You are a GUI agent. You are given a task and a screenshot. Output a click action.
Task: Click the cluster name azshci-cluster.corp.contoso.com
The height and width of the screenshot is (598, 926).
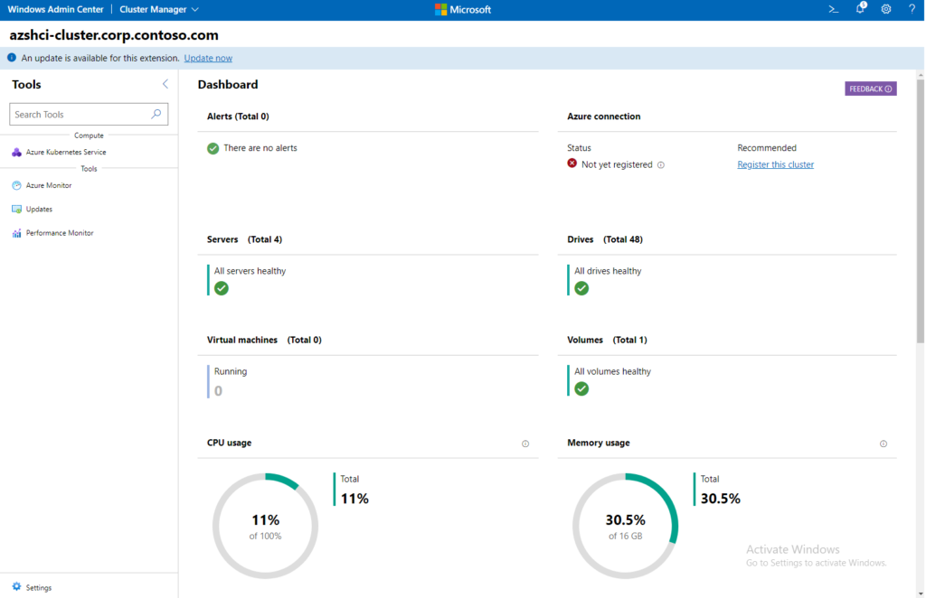coord(114,35)
